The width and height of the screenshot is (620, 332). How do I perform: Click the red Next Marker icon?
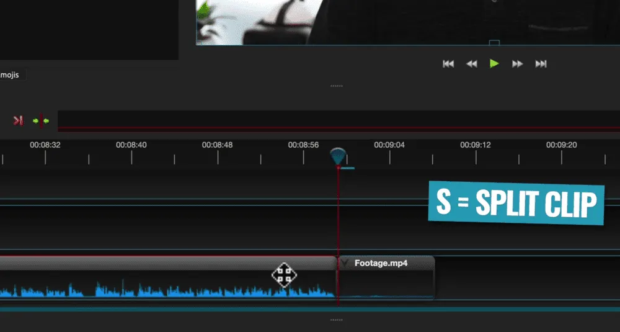(x=19, y=120)
